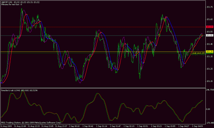This screenshot has height=128, width=214.
Task: Select the yellow horizontal line at 151.39
Action: point(103,52)
